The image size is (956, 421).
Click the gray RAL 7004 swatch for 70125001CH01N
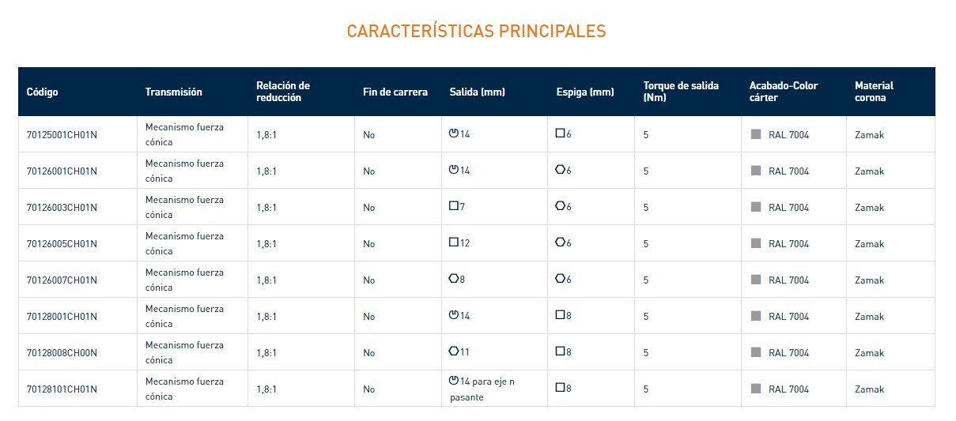click(755, 134)
